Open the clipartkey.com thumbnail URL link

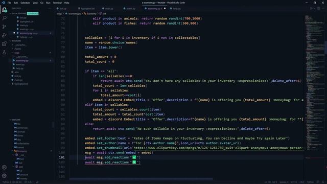(x=219, y=148)
